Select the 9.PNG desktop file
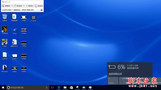Viewport: 161px width, 90px height. point(24,69)
